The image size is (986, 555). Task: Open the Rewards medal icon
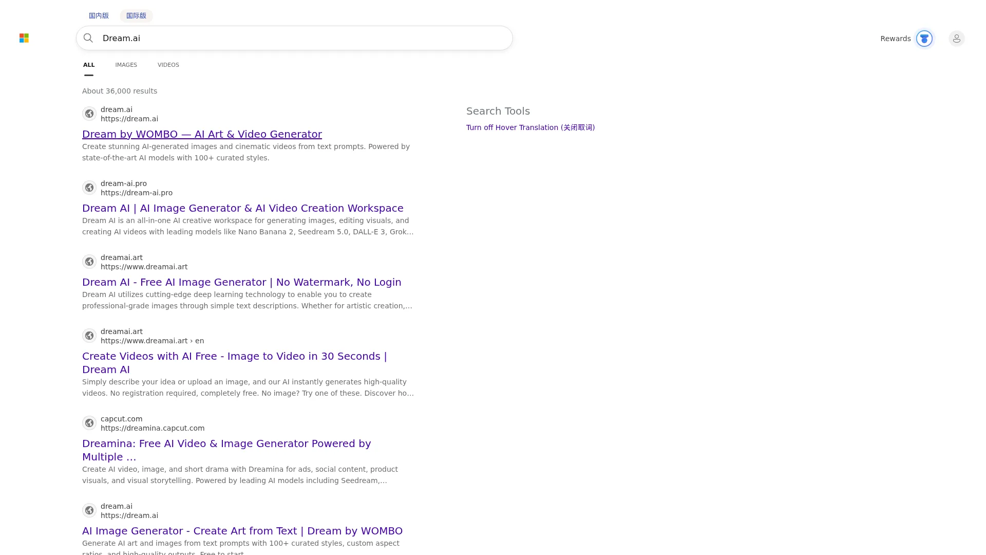tap(924, 39)
